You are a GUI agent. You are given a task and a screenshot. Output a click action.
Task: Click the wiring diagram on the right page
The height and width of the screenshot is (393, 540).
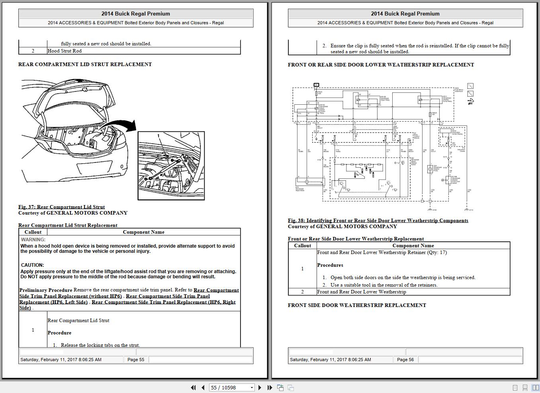point(382,147)
